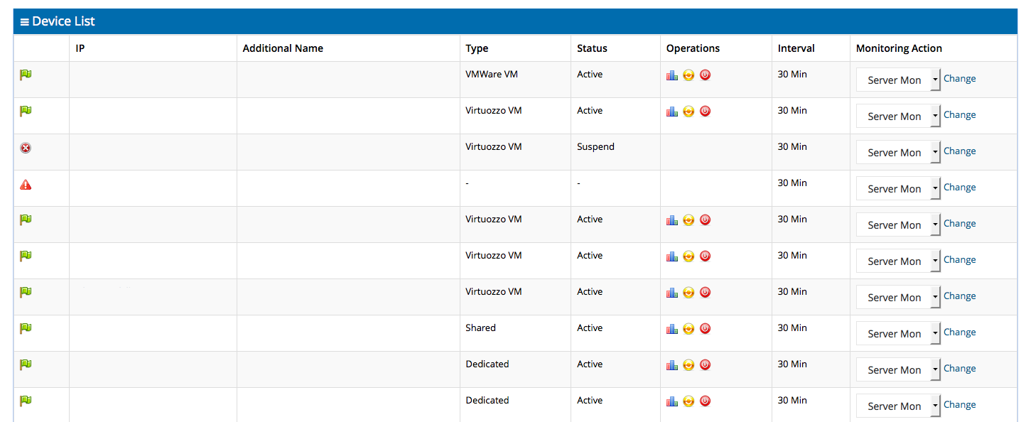Screen dimensions: 1021x422
Task: Click the red warning triangle icon
Action: 26,185
